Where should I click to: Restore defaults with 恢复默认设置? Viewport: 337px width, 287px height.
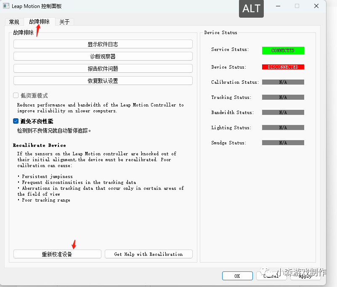click(103, 80)
